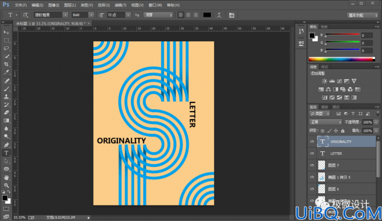Select the Ellipse shape tool

point(7,169)
